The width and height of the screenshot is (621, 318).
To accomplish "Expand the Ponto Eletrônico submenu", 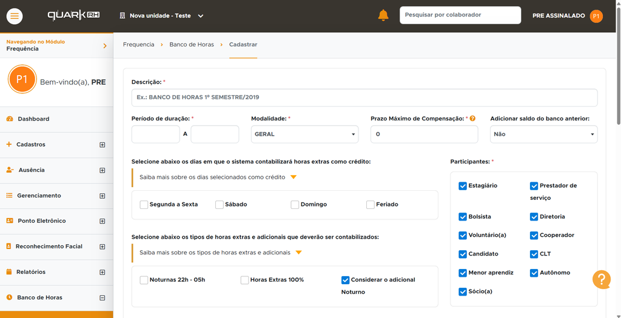I will [x=102, y=221].
